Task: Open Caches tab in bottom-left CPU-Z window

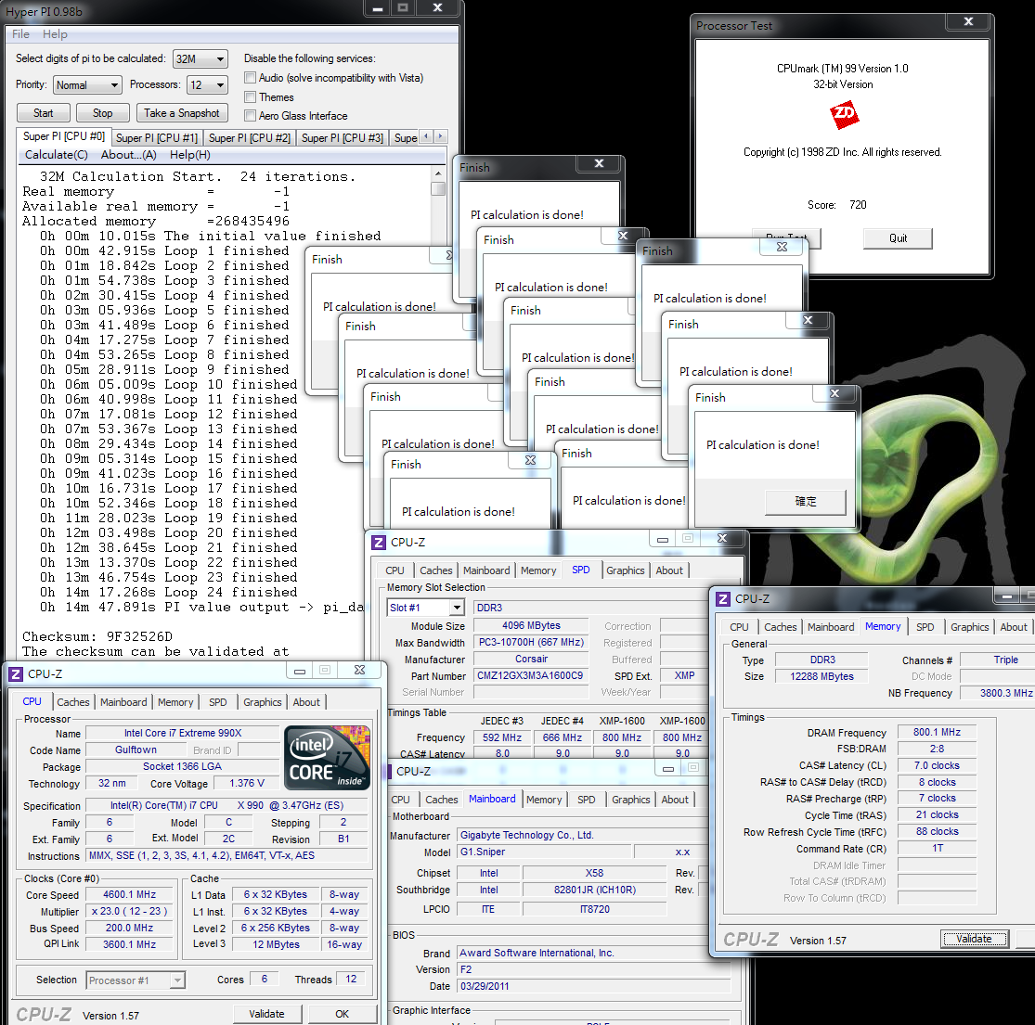Action: pyautogui.click(x=72, y=702)
